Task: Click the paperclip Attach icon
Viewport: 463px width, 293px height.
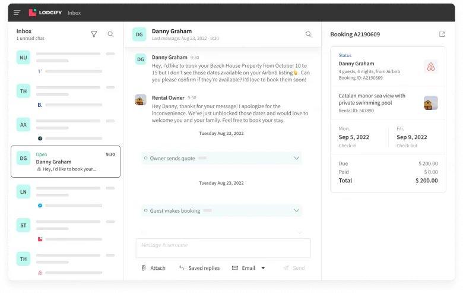Action: pyautogui.click(x=144, y=268)
